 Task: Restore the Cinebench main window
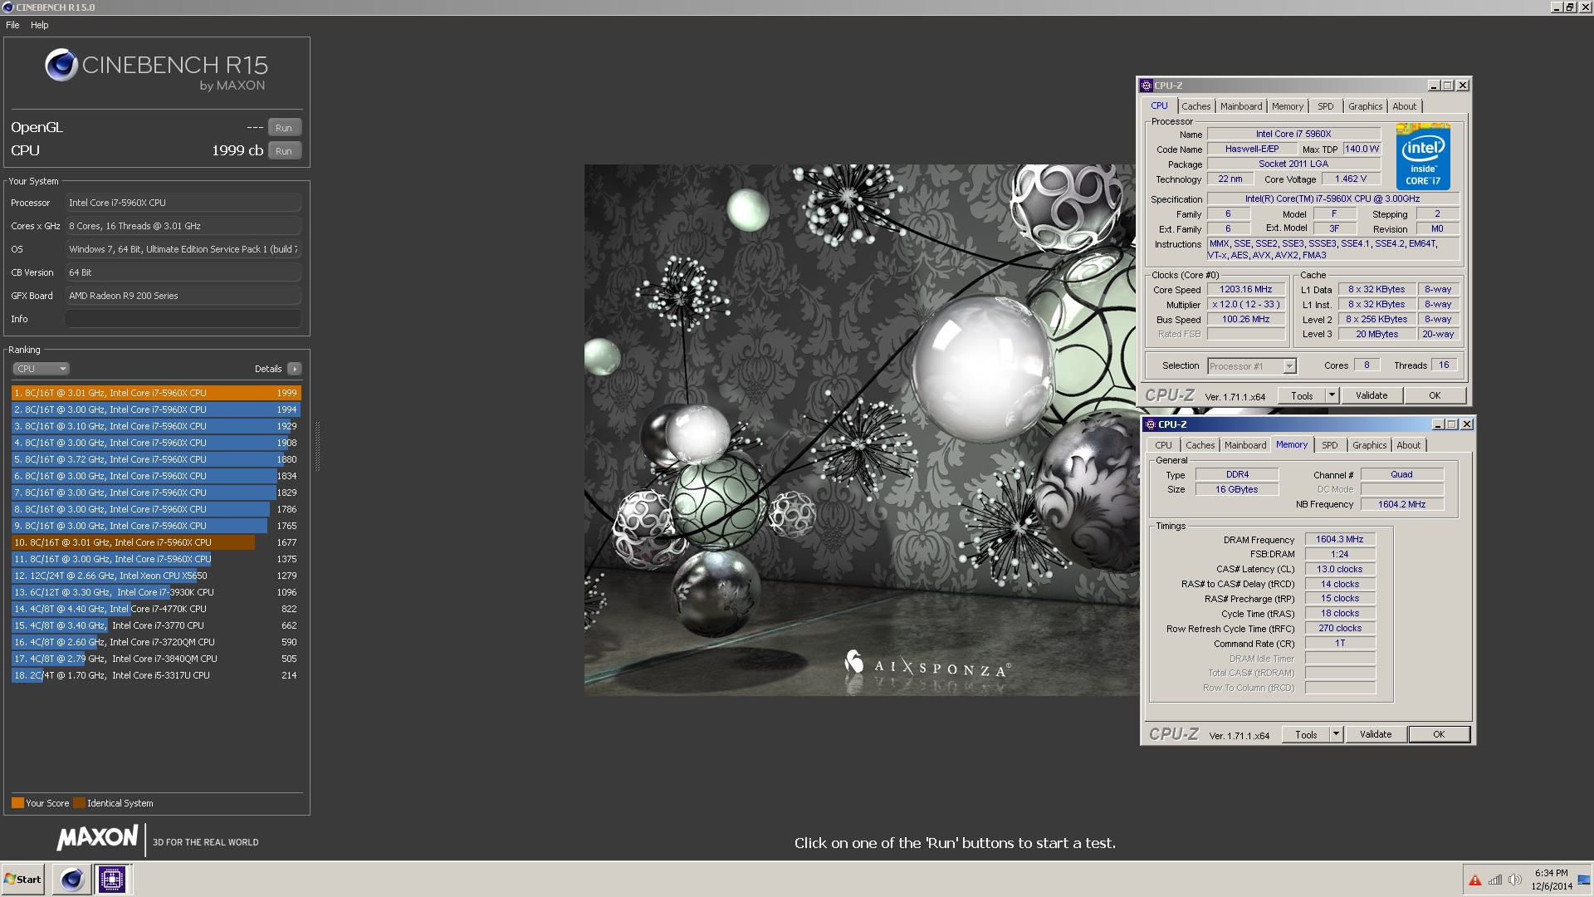point(1570,7)
